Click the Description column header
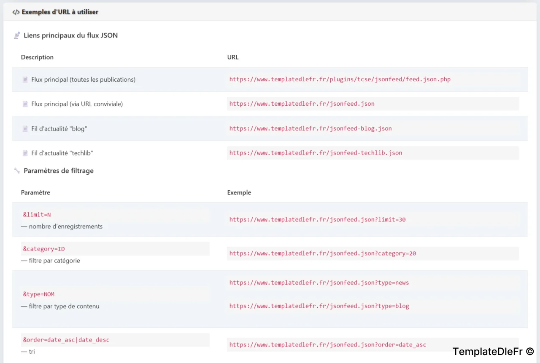540x363 pixels. pyautogui.click(x=37, y=57)
